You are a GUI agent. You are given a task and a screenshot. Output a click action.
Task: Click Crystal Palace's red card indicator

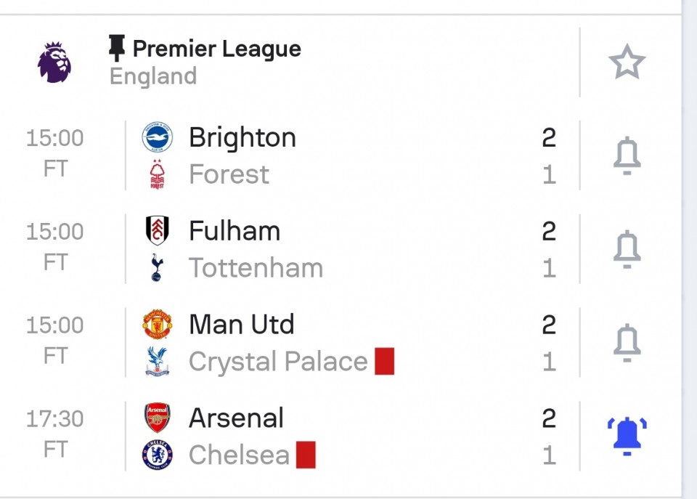click(385, 362)
